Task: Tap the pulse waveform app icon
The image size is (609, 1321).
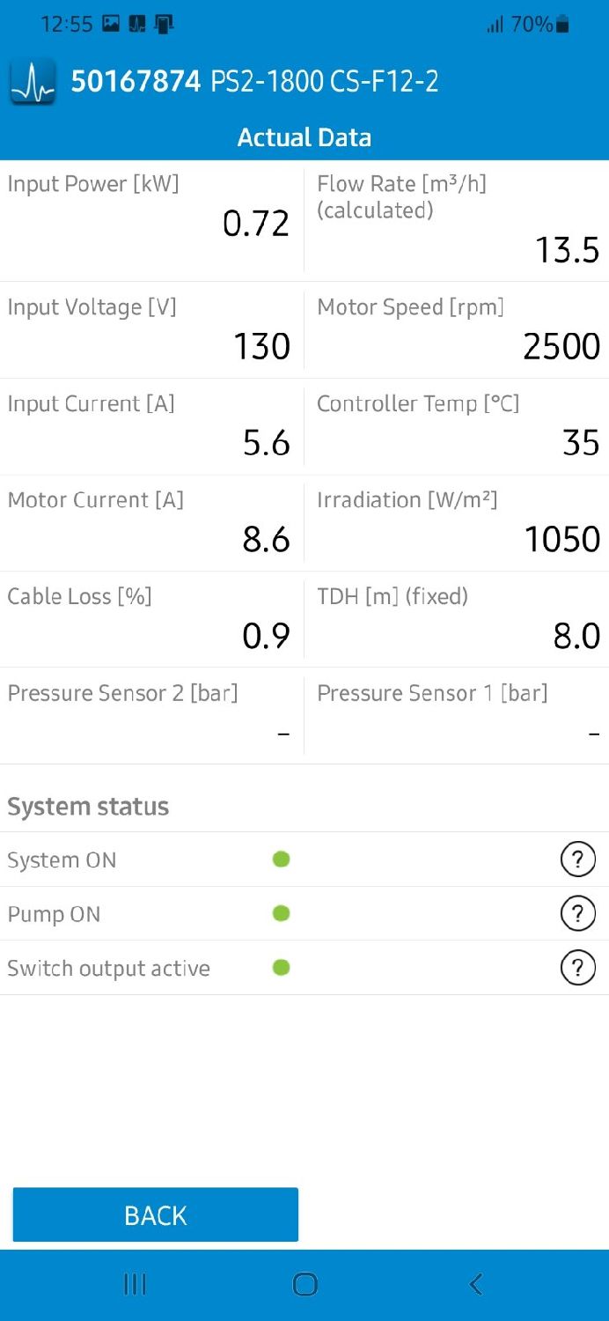Action: click(33, 83)
